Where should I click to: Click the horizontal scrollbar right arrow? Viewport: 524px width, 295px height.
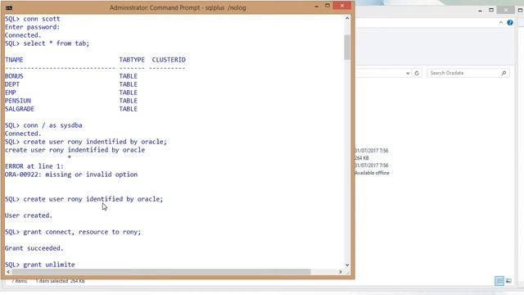pos(341,272)
